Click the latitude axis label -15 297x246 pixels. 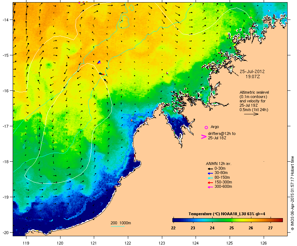click(x=5, y=55)
